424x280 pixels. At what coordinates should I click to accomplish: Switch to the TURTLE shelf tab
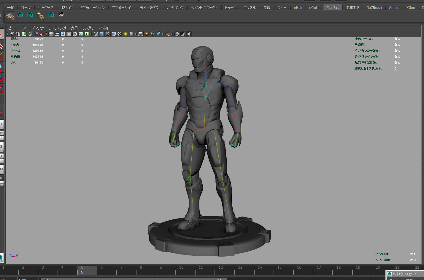(x=353, y=7)
